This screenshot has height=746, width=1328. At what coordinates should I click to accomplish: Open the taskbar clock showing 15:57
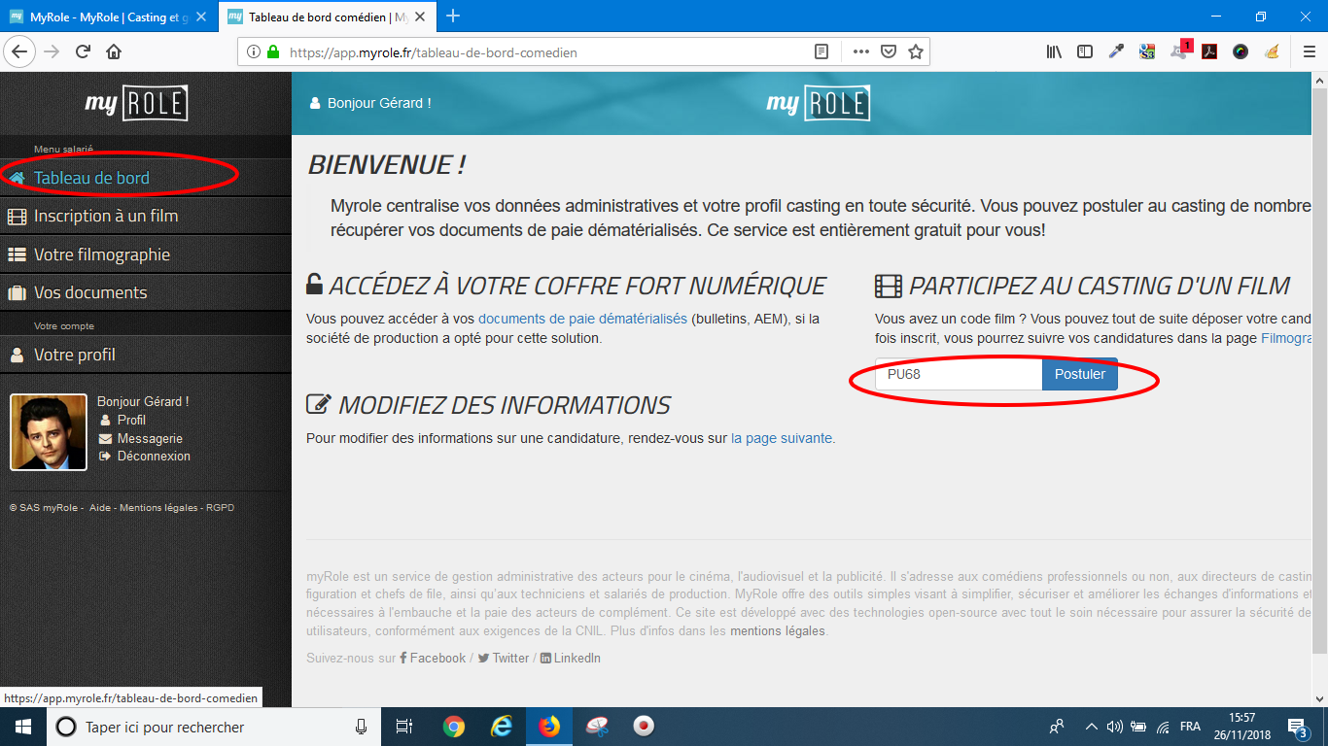pyautogui.click(x=1241, y=727)
